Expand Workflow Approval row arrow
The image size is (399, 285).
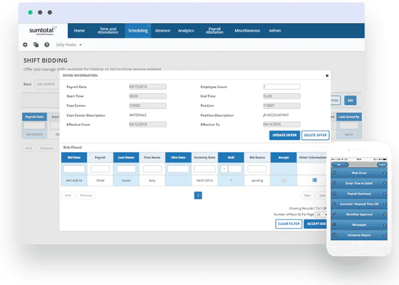(x=384, y=214)
